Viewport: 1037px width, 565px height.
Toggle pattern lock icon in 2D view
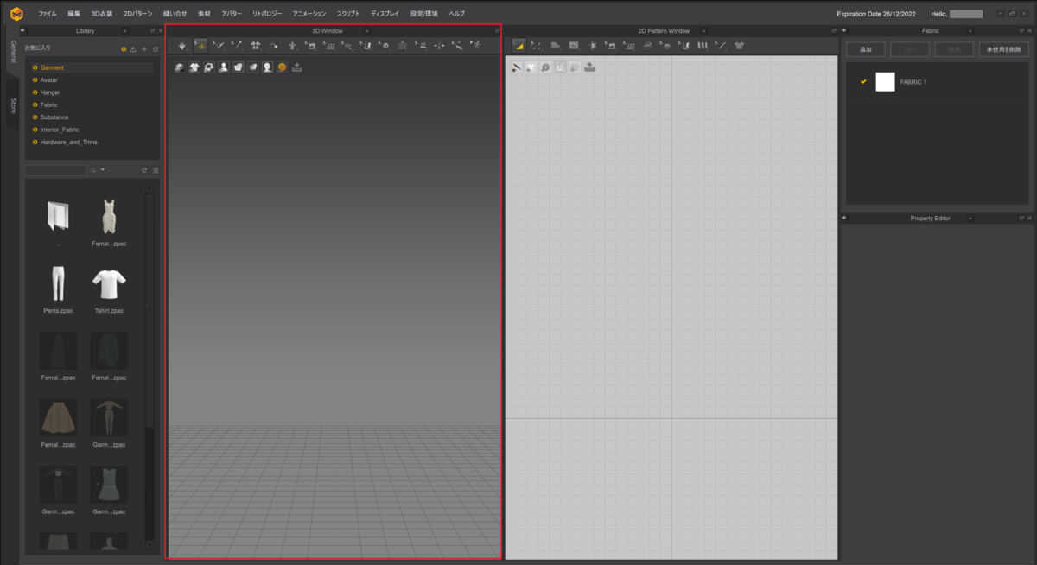coord(575,67)
